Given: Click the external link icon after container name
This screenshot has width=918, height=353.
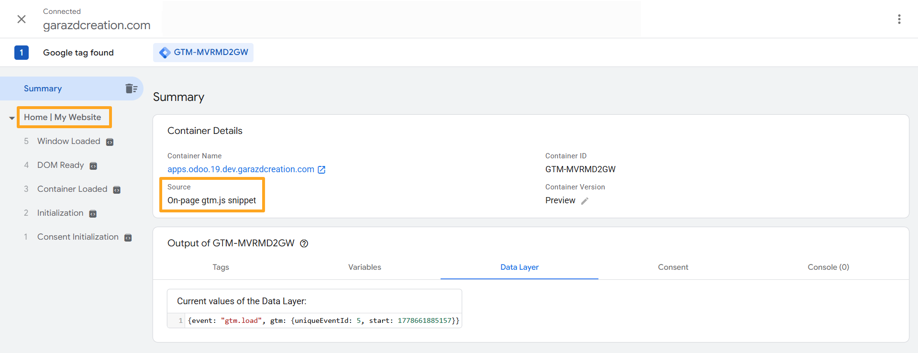Looking at the screenshot, I should coord(321,170).
